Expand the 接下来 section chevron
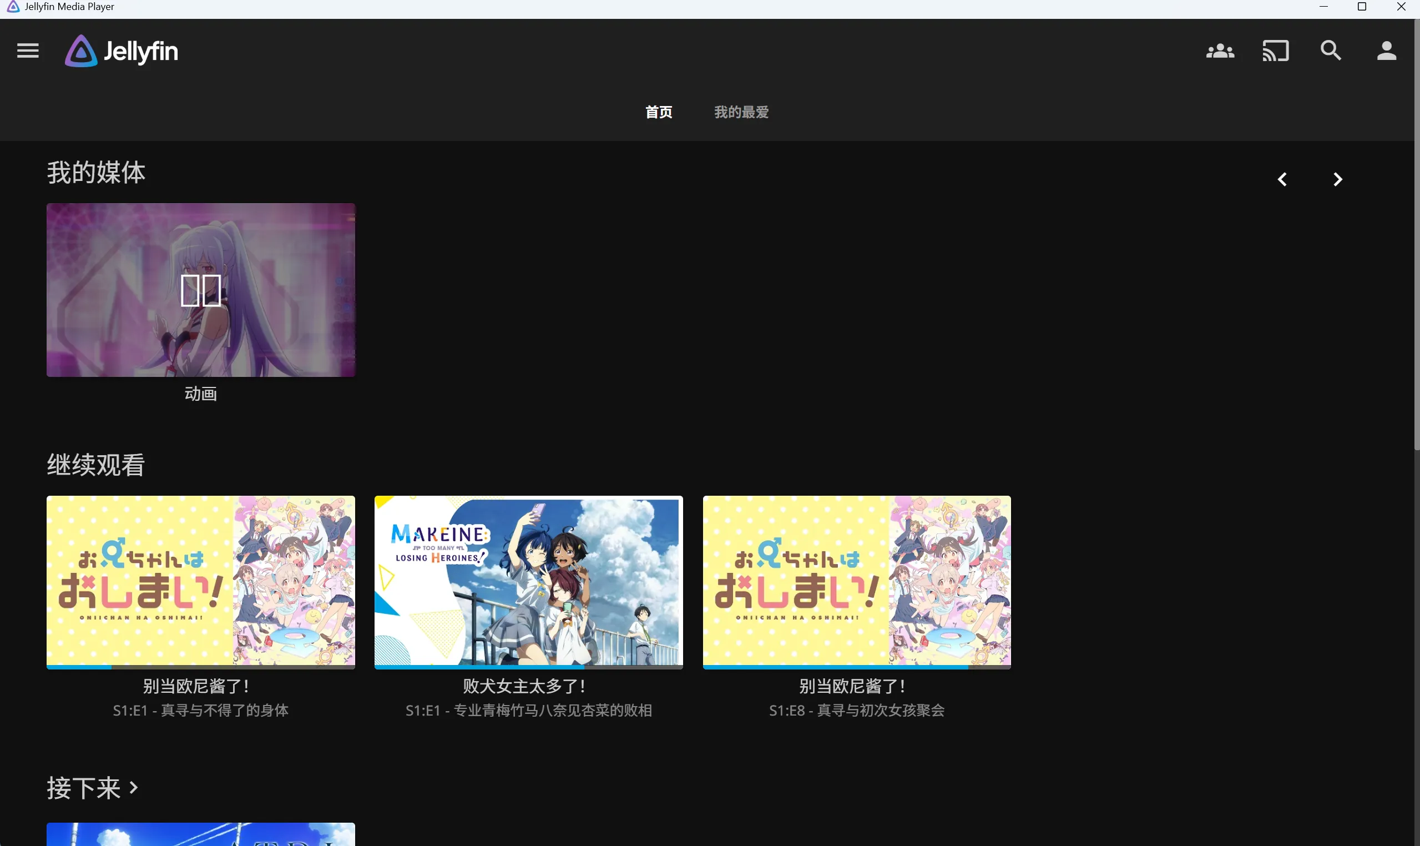Screen dimensions: 1420x846 tap(134, 788)
